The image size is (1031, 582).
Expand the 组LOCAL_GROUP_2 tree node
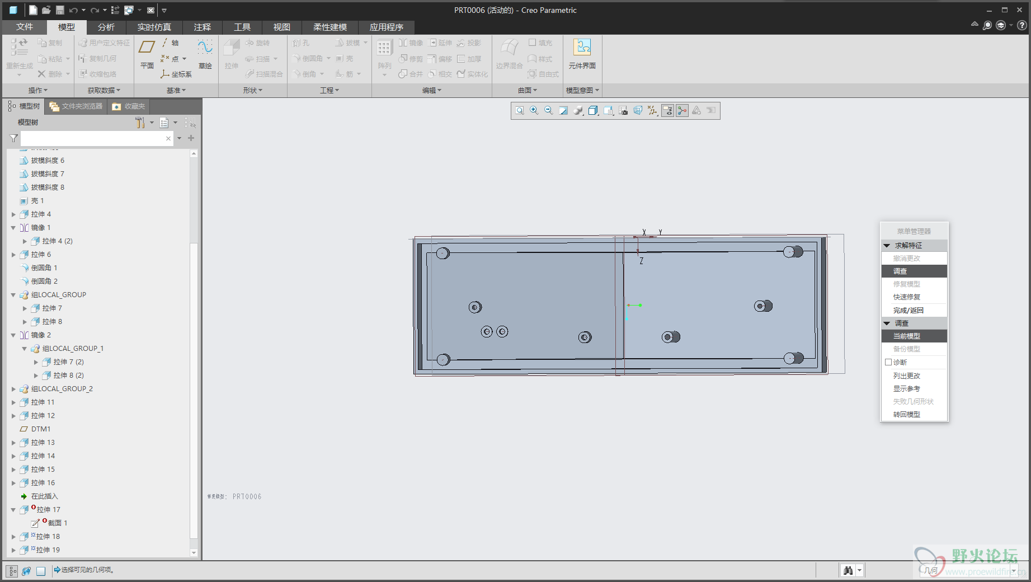click(14, 389)
